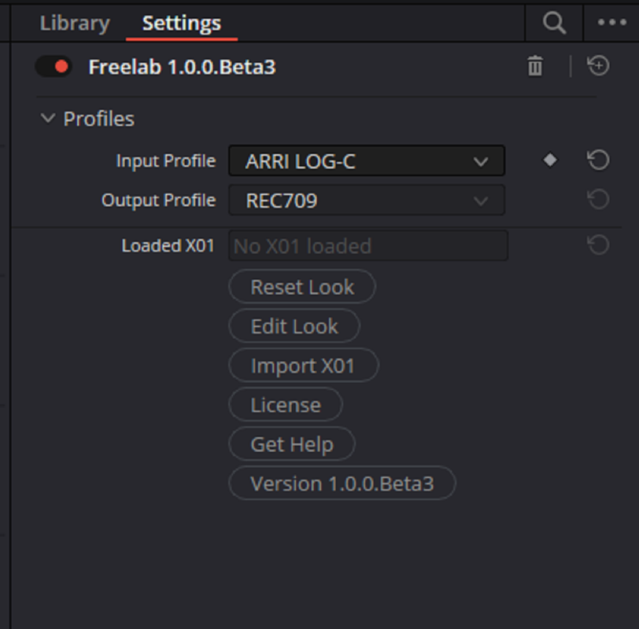Delete Freelab effect with trash icon
Image resolution: width=639 pixels, height=629 pixels.
tap(535, 66)
